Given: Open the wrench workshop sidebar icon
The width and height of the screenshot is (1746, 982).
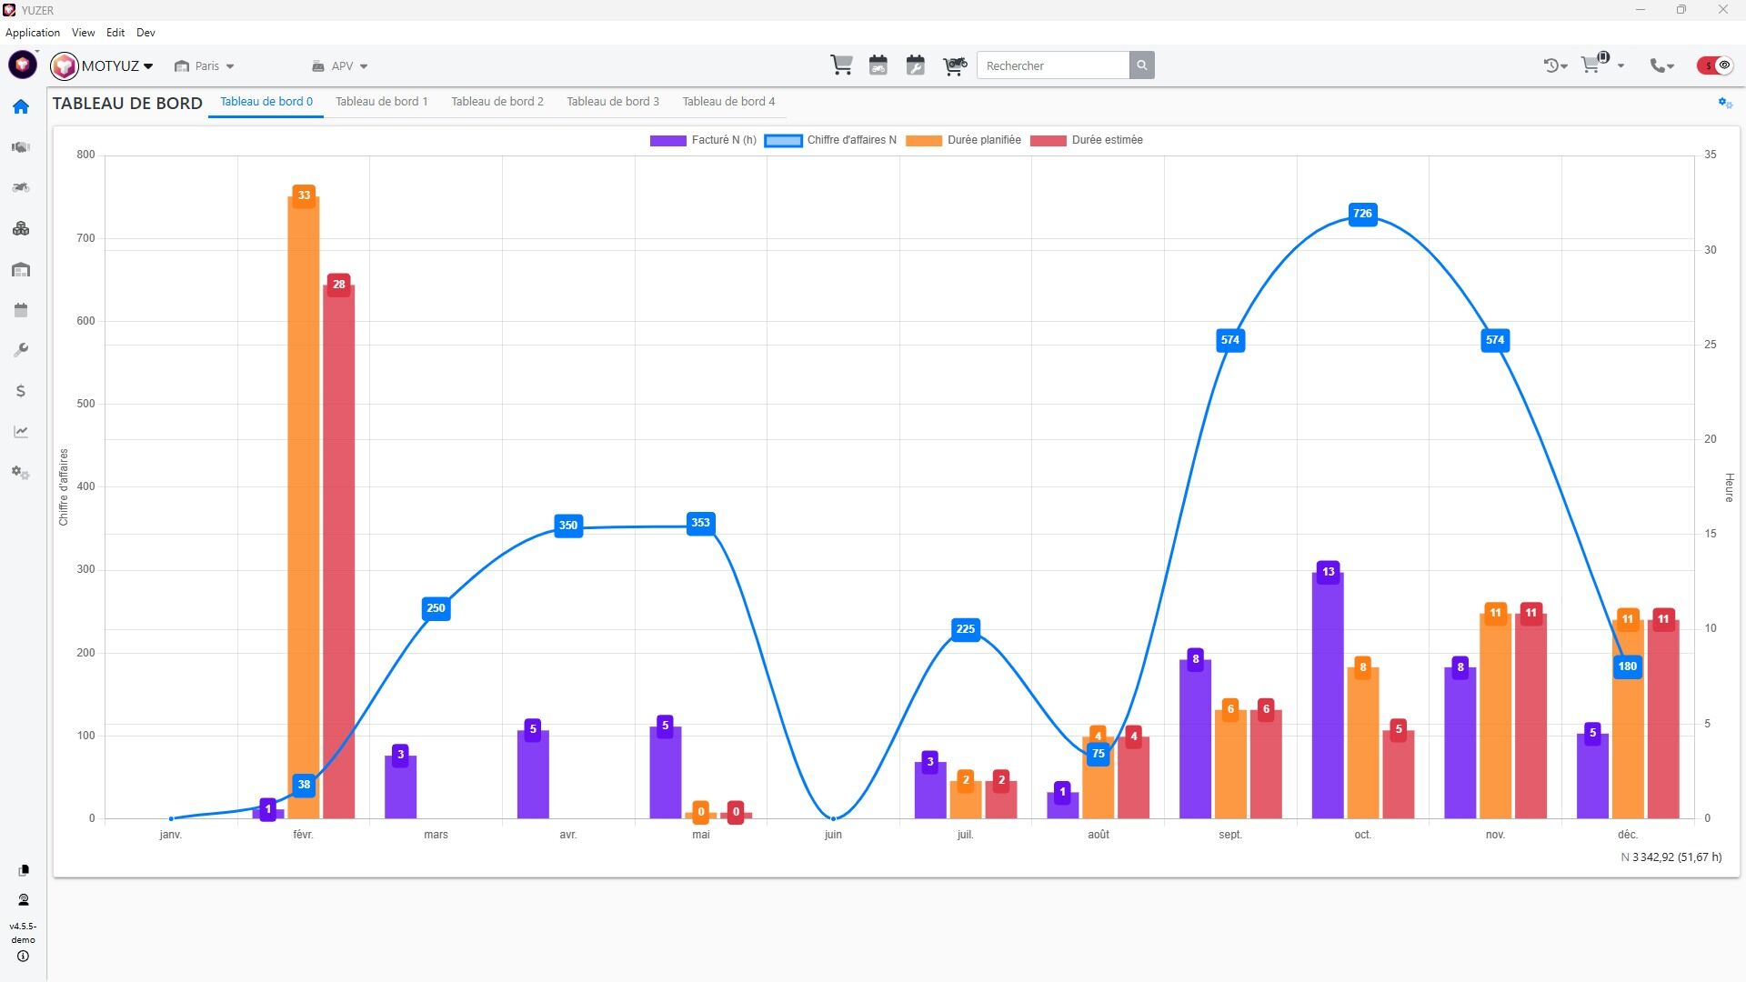Looking at the screenshot, I should click(21, 350).
